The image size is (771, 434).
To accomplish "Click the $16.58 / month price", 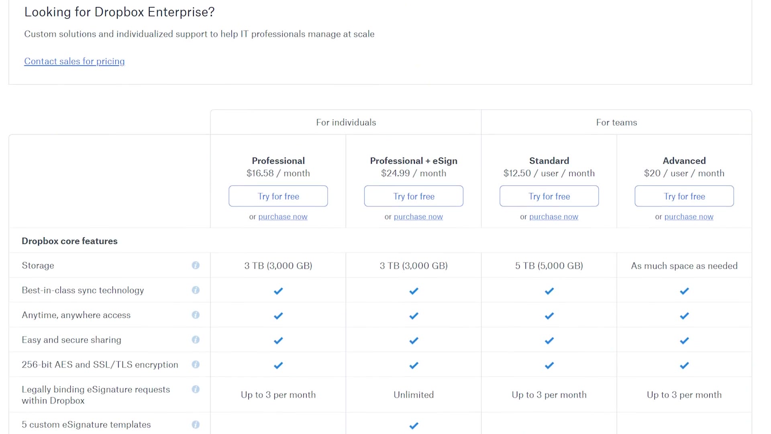I will pos(278,173).
